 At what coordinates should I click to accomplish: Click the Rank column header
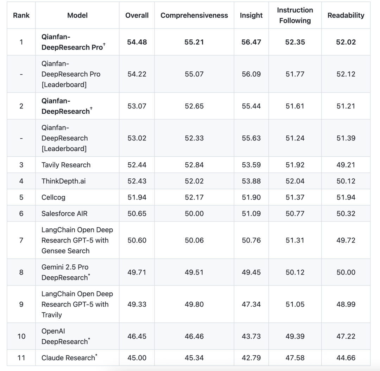pos(21,15)
